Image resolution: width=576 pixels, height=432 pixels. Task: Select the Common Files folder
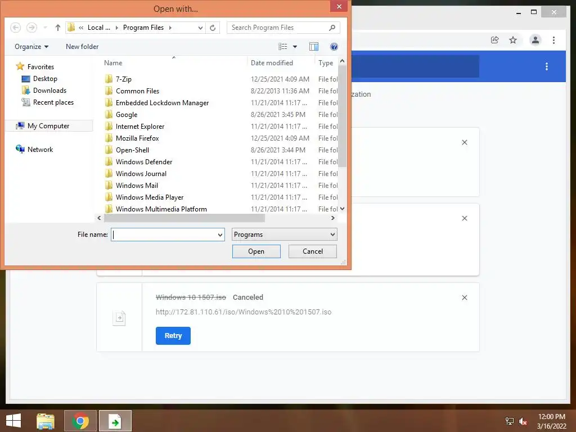click(x=137, y=91)
